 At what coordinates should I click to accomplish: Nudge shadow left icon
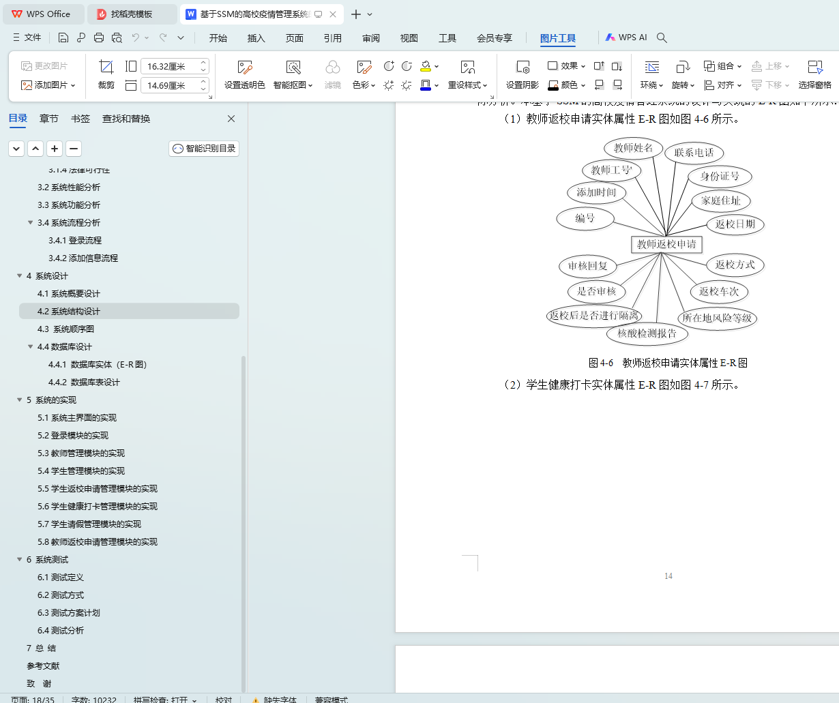tap(599, 85)
